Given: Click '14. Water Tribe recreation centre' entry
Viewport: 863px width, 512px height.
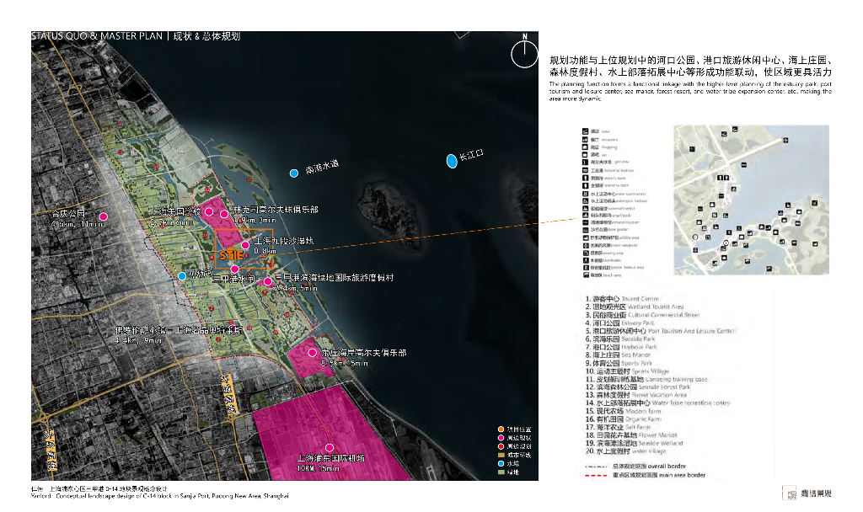Looking at the screenshot, I should [x=657, y=403].
